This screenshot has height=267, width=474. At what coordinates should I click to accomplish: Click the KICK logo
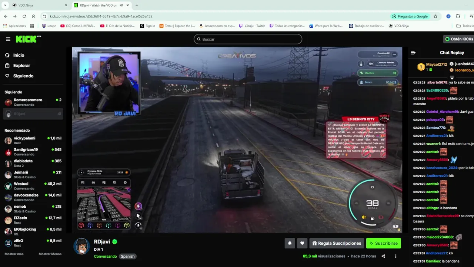(x=28, y=39)
